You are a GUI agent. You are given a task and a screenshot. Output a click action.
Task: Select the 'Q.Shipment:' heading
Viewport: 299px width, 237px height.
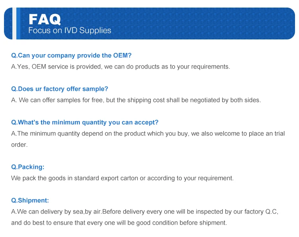30,200
